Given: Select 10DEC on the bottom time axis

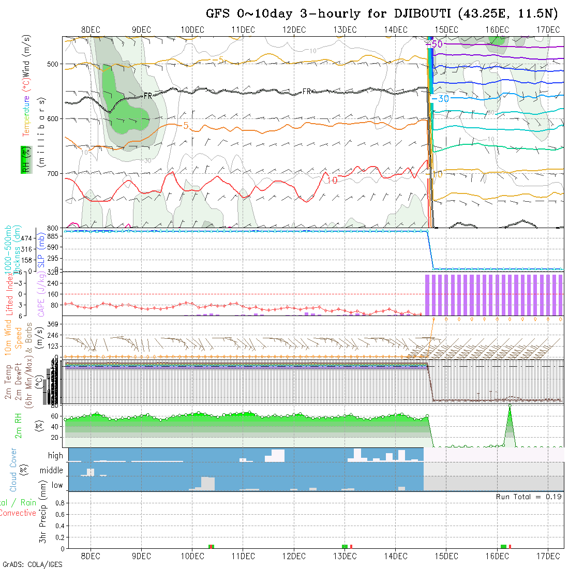Looking at the screenshot, I should (192, 556).
